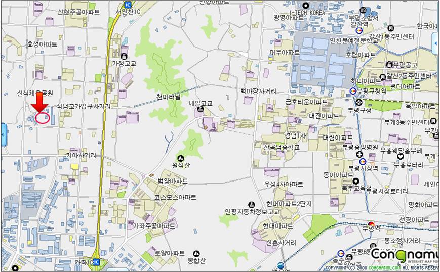Click the 갈산역 subway station icon
Image resolution: width=440 pixels, height=272 pixels.
click(359, 30)
